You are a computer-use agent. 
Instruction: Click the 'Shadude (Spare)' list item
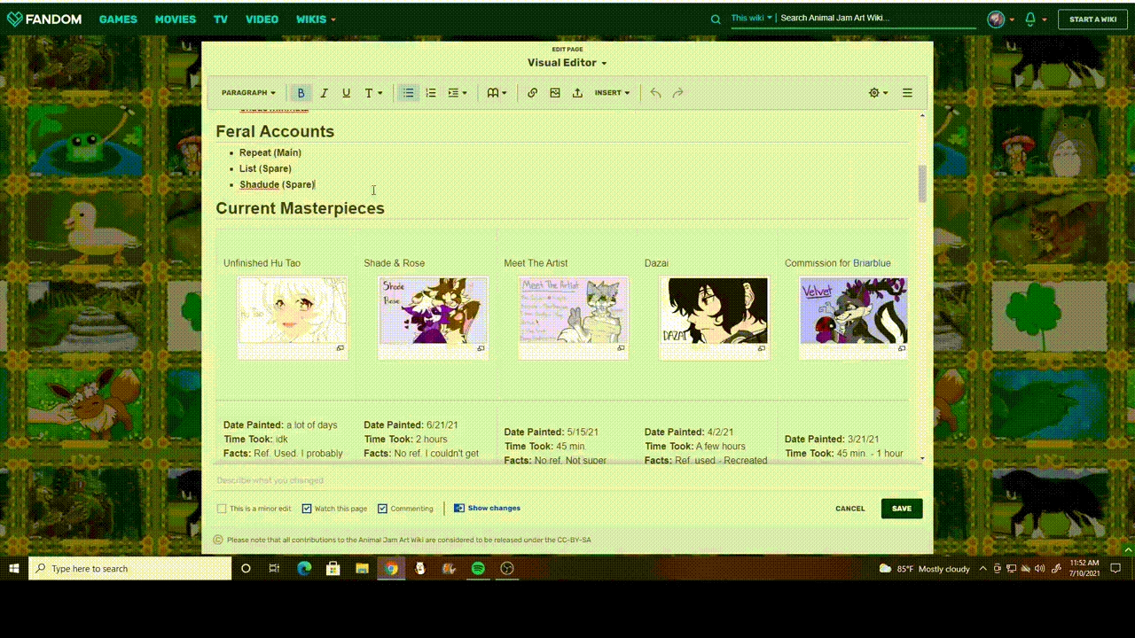(x=277, y=184)
